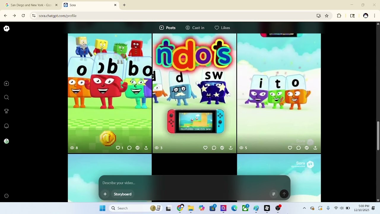Click the page vertical scrollbar thumb

378,136
